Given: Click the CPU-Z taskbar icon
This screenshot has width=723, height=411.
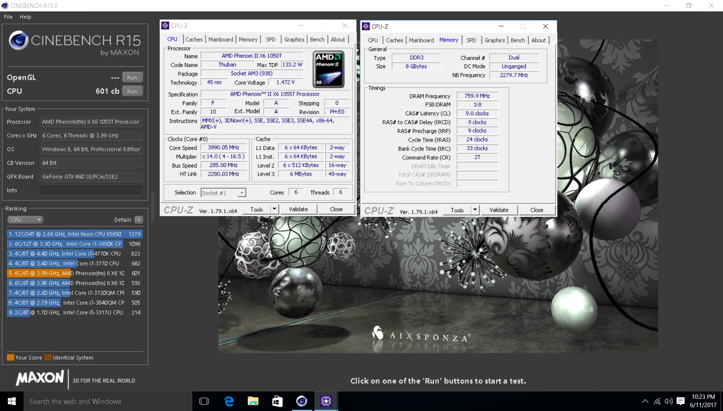Looking at the screenshot, I should pos(326,401).
